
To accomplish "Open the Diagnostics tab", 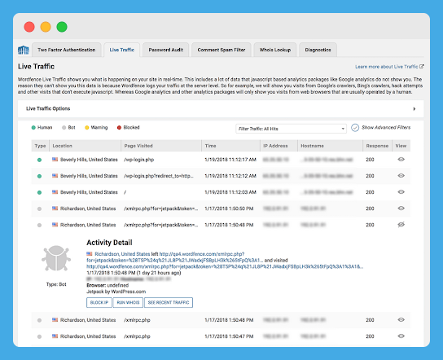I will [318, 50].
